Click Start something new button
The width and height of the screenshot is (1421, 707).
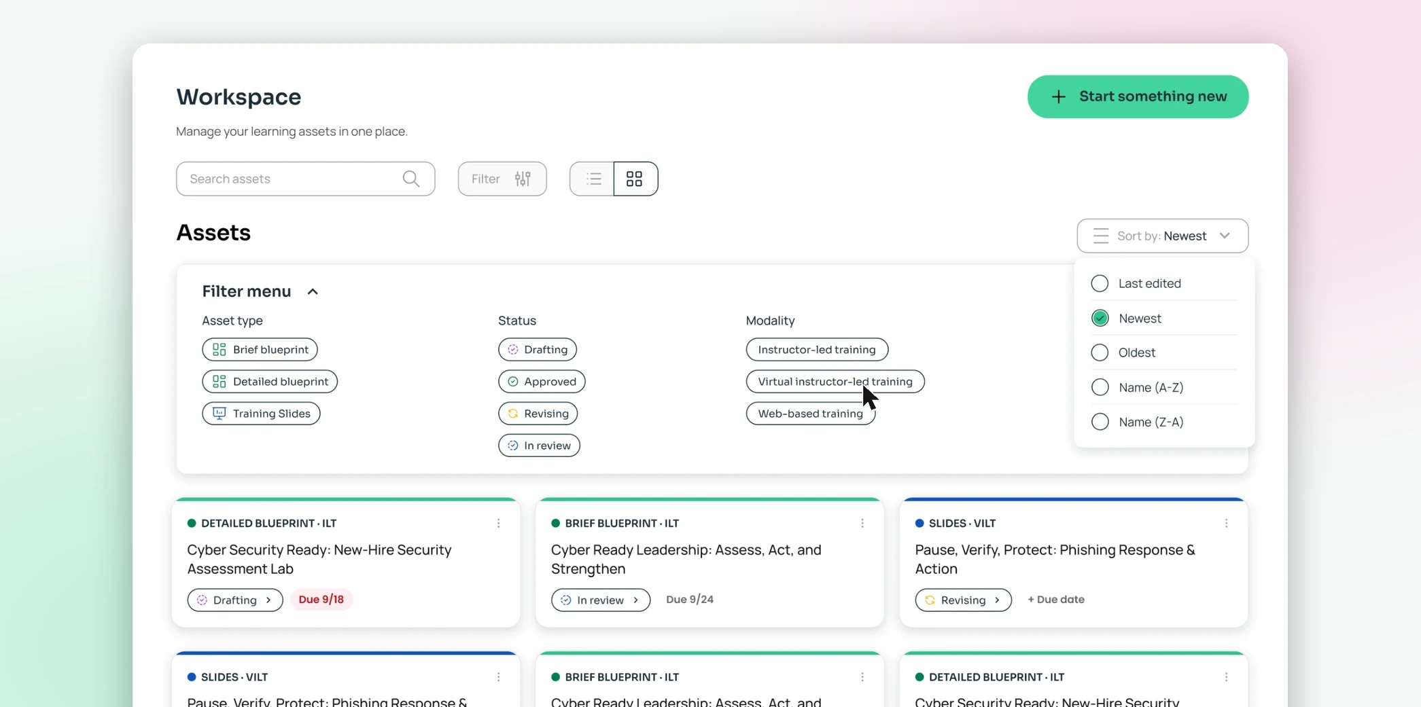[1138, 96]
